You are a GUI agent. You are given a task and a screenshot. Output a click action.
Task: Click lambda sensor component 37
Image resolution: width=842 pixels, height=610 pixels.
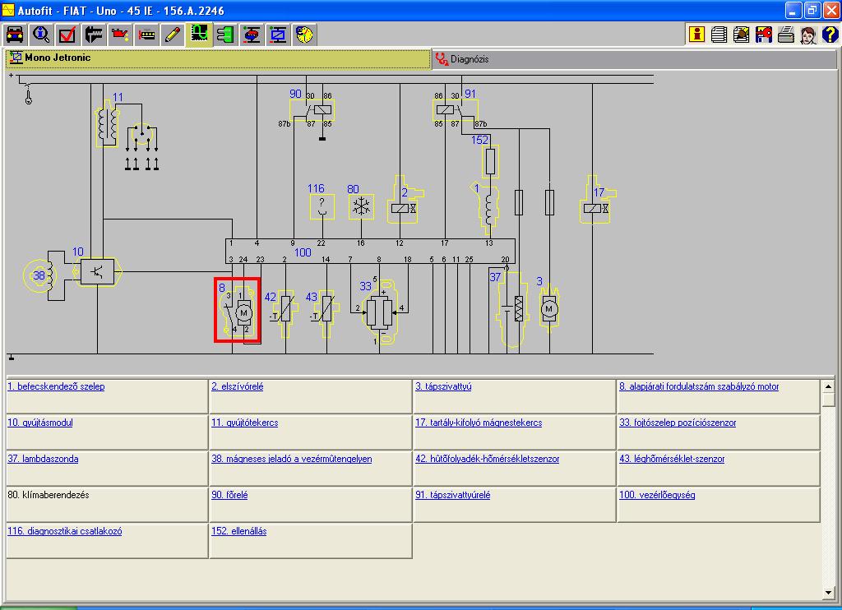point(512,309)
